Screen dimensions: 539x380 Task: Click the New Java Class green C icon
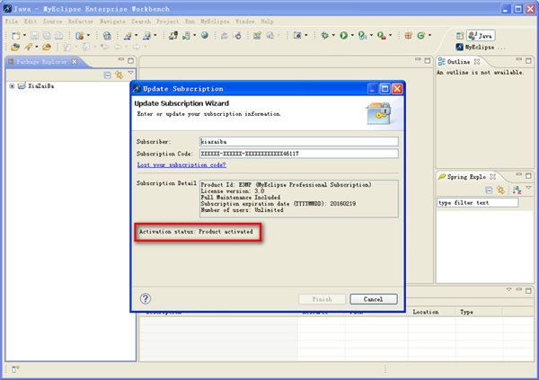click(420, 35)
